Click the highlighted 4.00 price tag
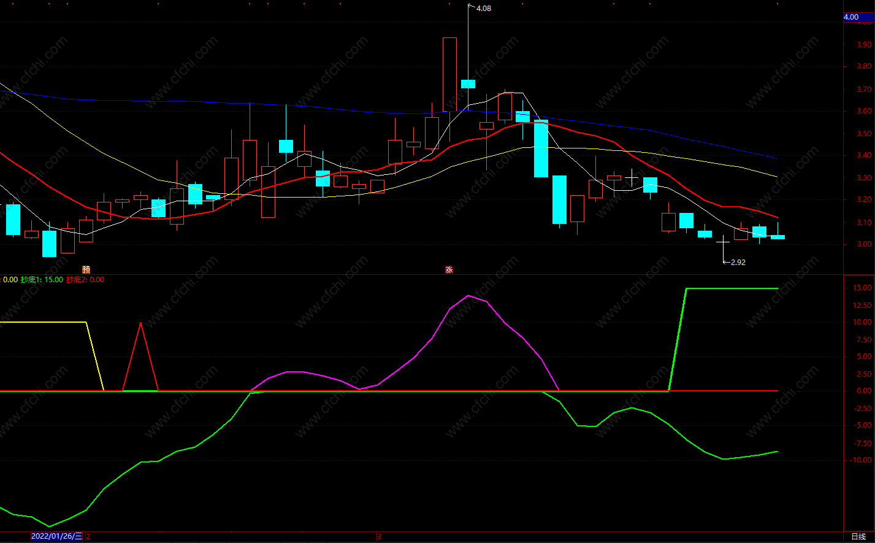The image size is (875, 543). pos(858,17)
